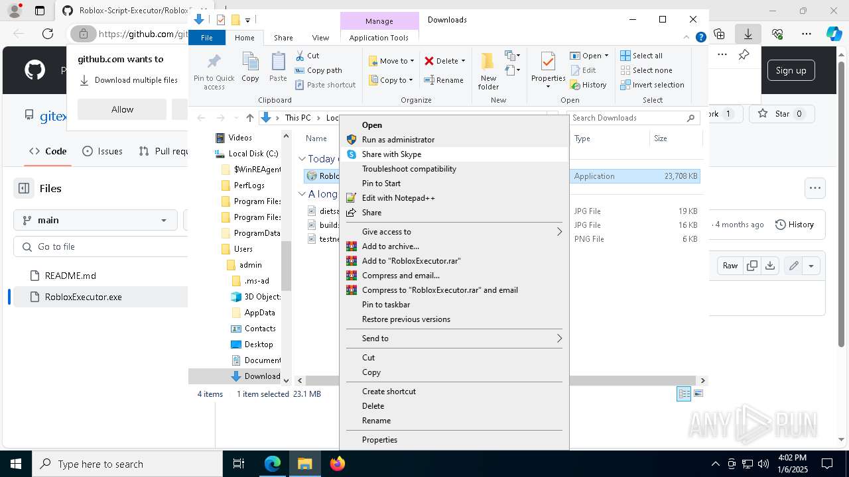This screenshot has height=477, width=849.
Task: Click the Raw button on GitHub
Action: [730, 266]
